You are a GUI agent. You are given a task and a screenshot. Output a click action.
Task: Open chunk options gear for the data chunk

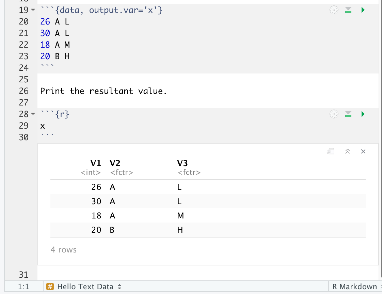(x=334, y=10)
